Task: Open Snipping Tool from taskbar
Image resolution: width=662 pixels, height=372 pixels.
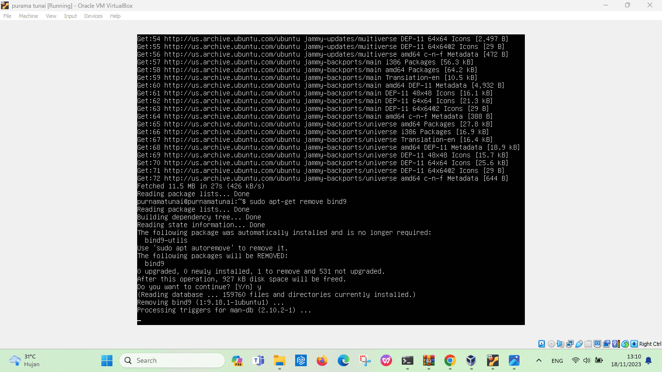Action: pyautogui.click(x=365, y=360)
